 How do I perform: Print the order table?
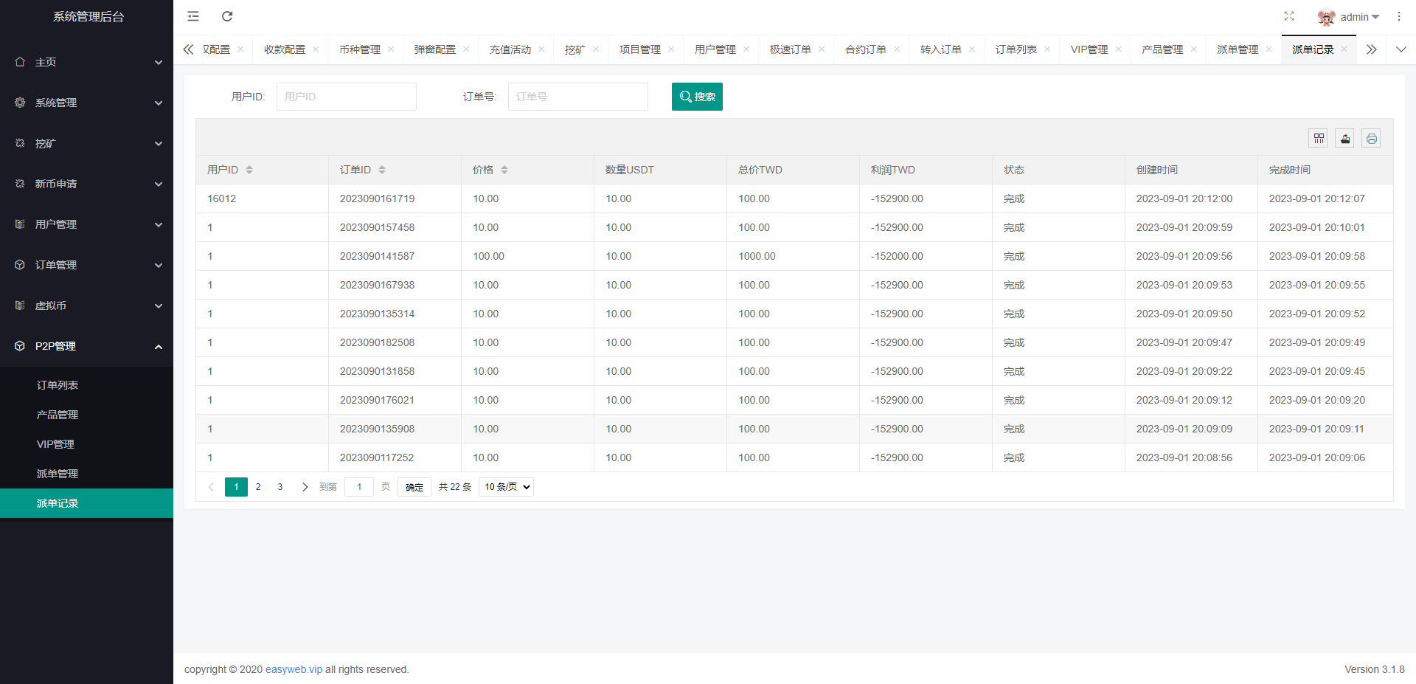(1371, 138)
